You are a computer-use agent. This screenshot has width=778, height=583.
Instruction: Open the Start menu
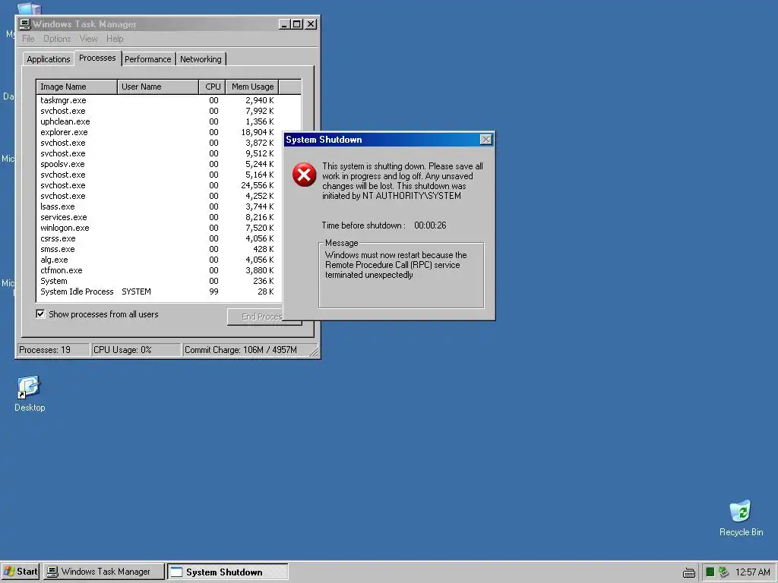pos(21,572)
